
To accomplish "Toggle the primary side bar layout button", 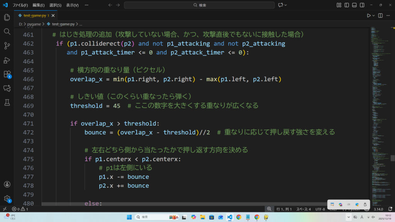I will click(x=347, y=5).
